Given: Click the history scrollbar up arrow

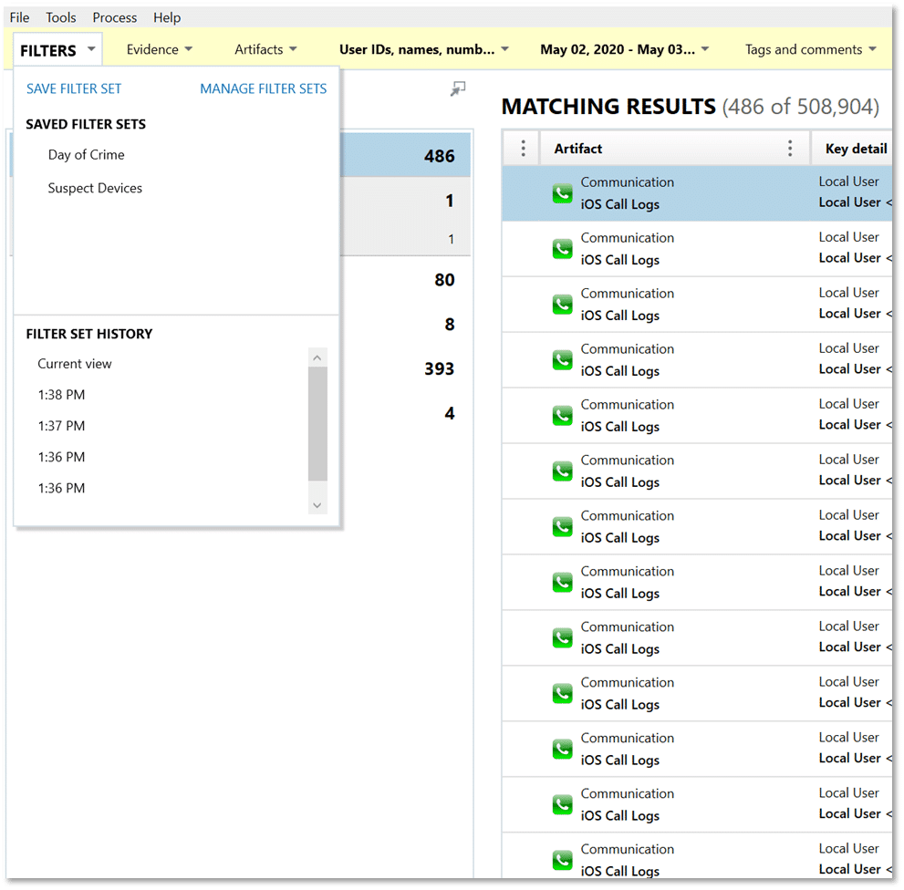Looking at the screenshot, I should click(x=317, y=357).
